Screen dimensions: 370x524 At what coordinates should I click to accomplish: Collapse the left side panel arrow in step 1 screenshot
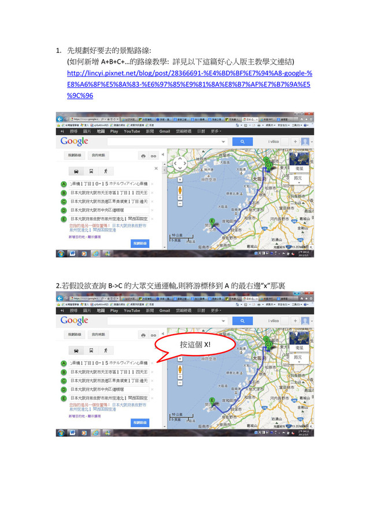point(163,155)
